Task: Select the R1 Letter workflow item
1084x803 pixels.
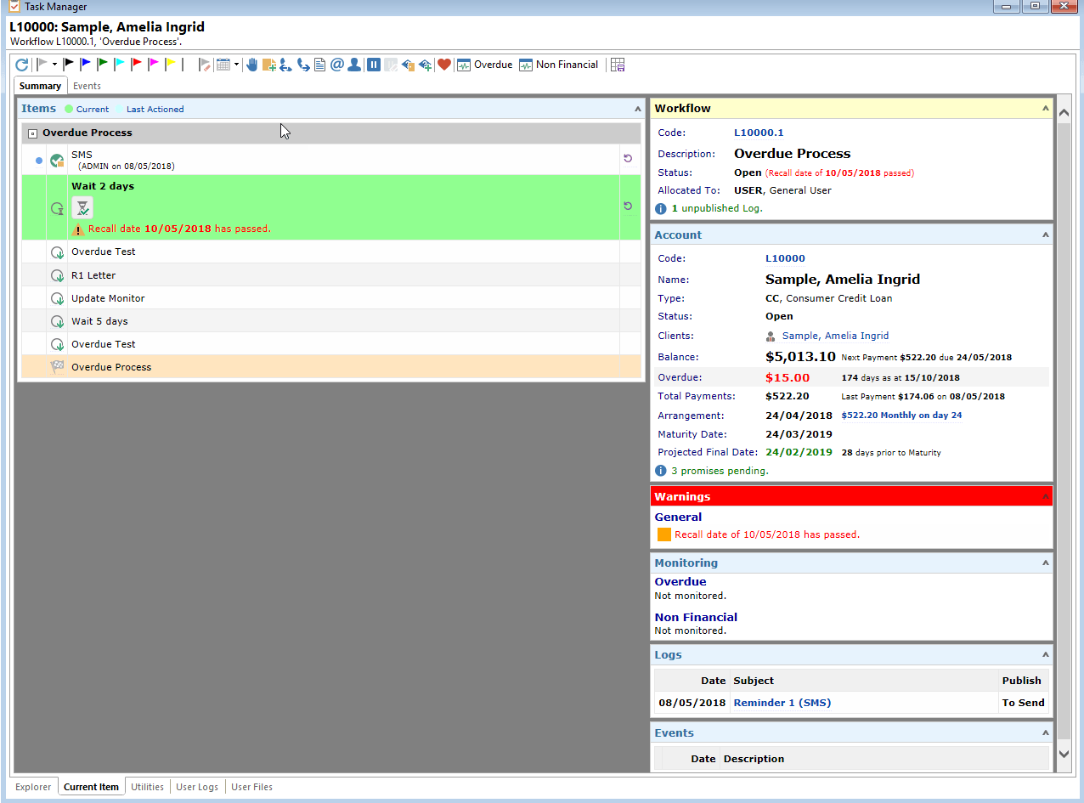Action: 331,275
